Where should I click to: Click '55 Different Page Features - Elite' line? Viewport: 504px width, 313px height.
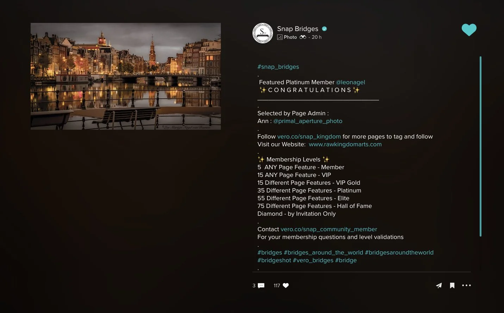303,198
